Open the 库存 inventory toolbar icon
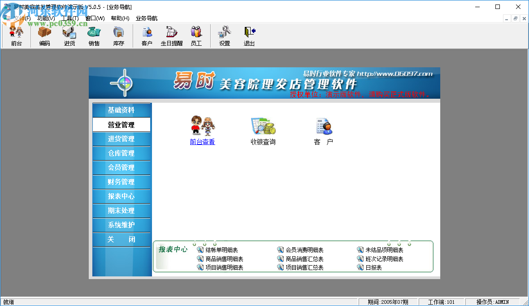This screenshot has width=529, height=306. click(118, 36)
